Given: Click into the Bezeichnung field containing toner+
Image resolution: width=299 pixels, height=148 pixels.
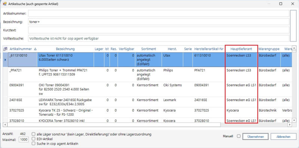Looking at the screenshot, I should pyautogui.click(x=158, y=22).
